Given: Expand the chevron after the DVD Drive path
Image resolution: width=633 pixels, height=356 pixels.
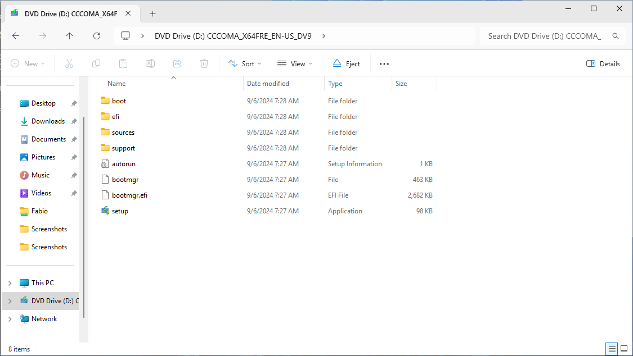Looking at the screenshot, I should [324, 36].
